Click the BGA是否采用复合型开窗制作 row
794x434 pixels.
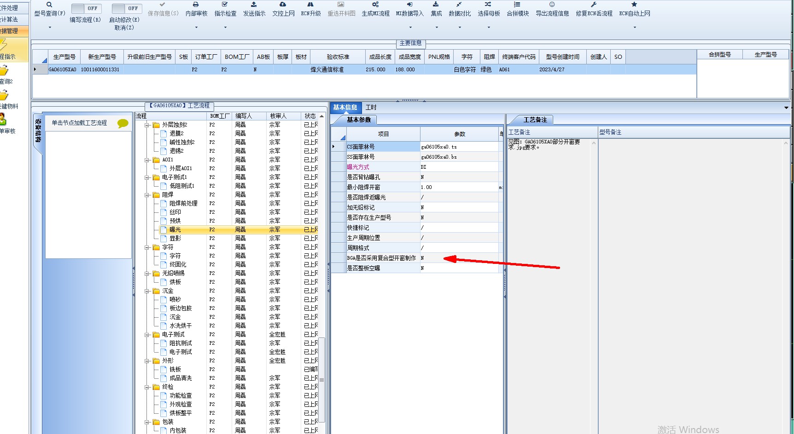tap(417, 258)
